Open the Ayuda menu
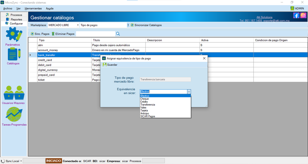Image resolution: width=308 pixels, height=164 pixels. [50, 8]
